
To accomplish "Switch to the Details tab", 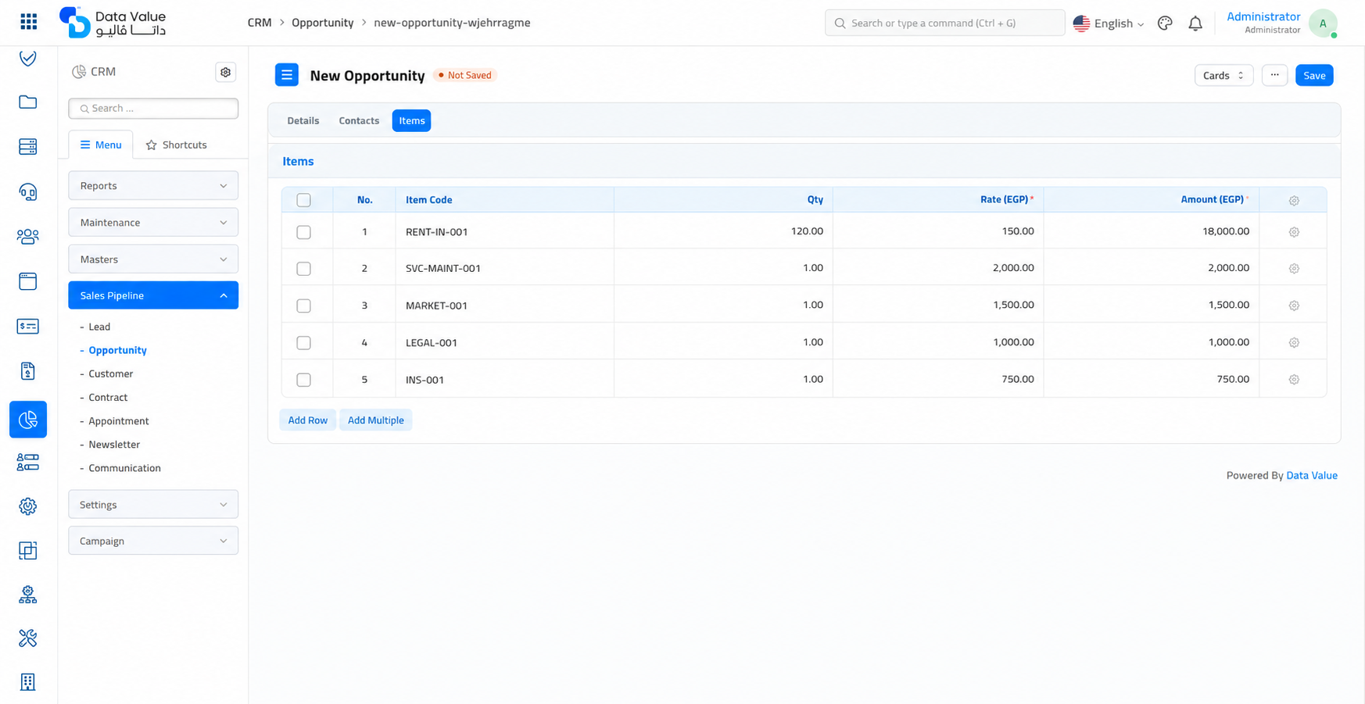I will tap(303, 120).
